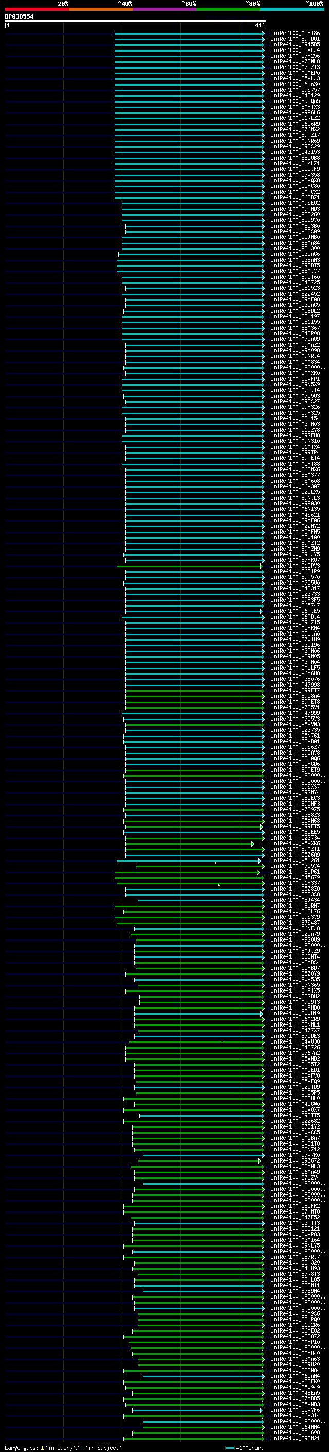Click the cyan ~100% identity legend segment
329x1452 pixels.
292,9
